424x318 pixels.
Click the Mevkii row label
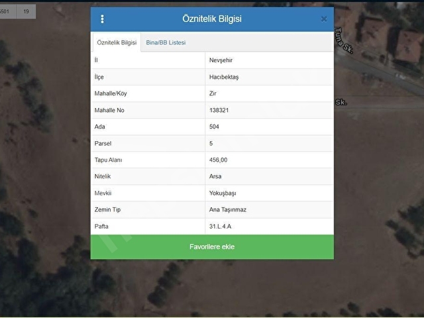click(x=103, y=193)
